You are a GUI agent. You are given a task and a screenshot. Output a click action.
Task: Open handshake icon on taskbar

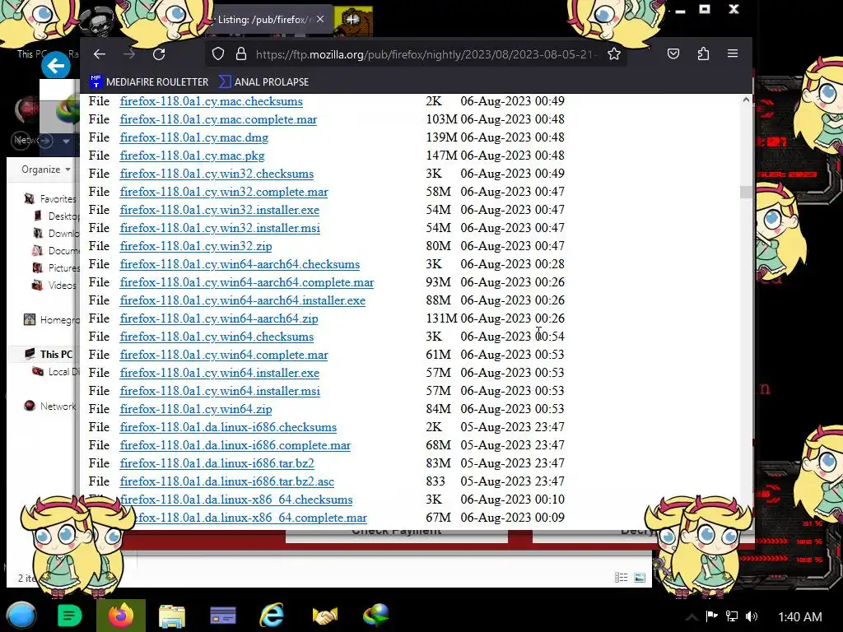click(324, 616)
